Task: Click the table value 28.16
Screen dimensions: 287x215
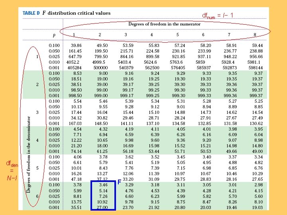Action: [x=232, y=179]
